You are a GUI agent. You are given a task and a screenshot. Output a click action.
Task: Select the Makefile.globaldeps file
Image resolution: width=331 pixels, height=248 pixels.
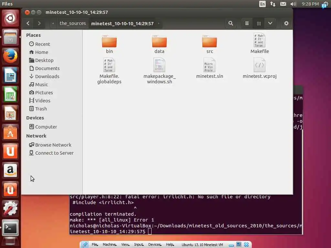(109, 71)
